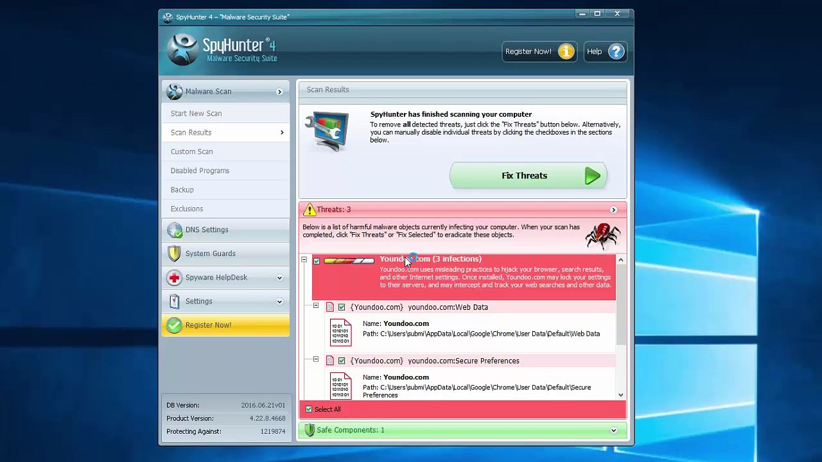The height and width of the screenshot is (462, 822).
Task: Click the blue question mark Help icon
Action: (616, 51)
